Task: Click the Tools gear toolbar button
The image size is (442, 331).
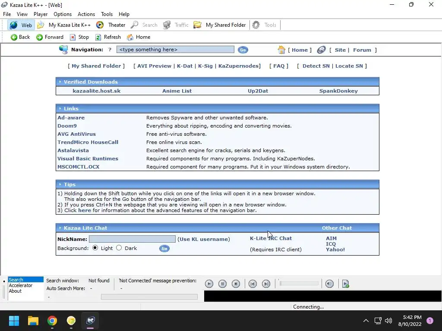Action: pyautogui.click(x=264, y=25)
